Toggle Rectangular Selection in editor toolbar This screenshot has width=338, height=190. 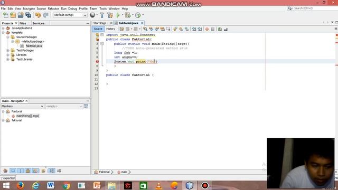pos(168,29)
